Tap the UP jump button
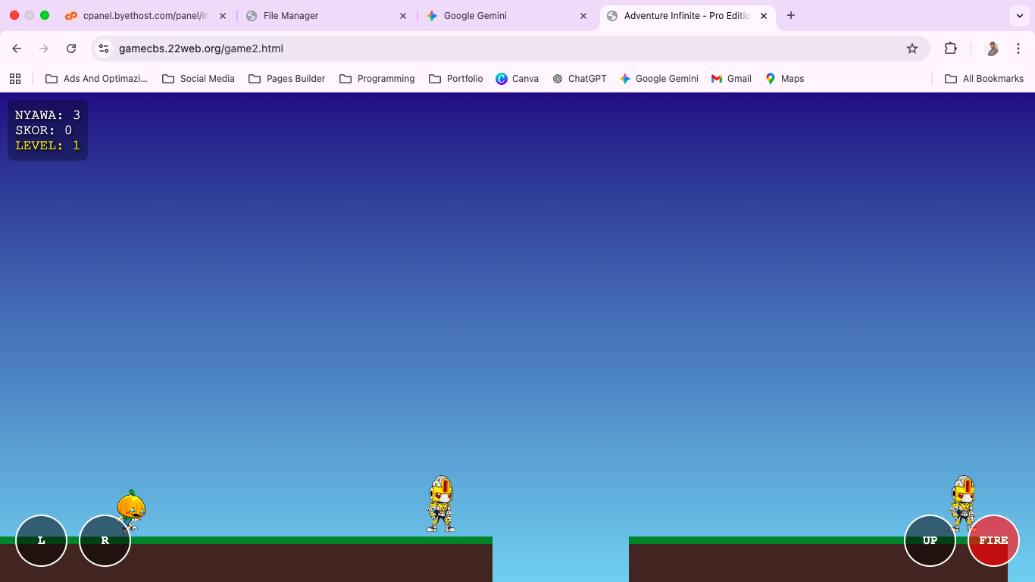This screenshot has width=1035, height=582. pos(930,540)
